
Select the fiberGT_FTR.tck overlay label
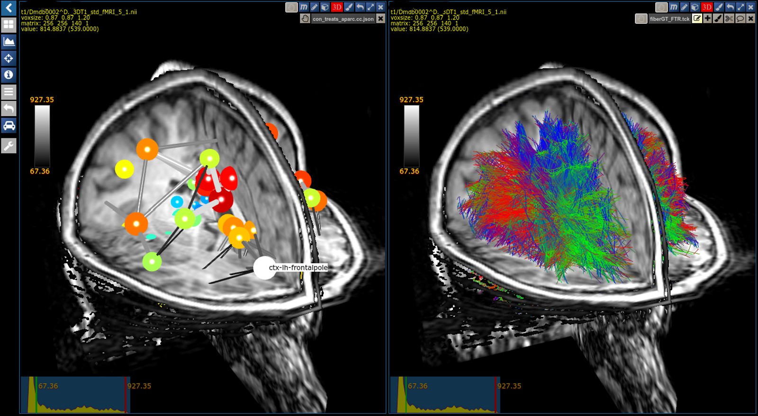[669, 19]
